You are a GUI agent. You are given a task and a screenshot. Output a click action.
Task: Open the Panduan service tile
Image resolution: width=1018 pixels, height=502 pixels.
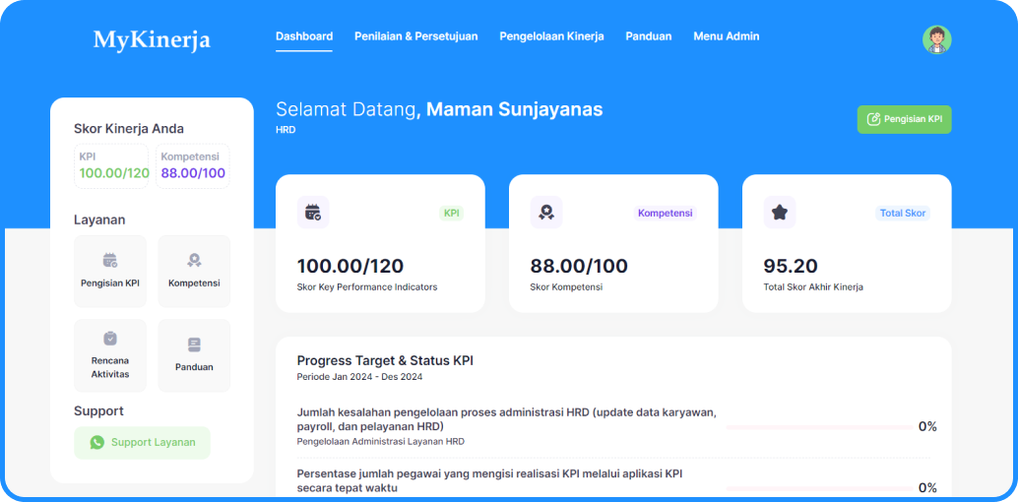(x=194, y=354)
